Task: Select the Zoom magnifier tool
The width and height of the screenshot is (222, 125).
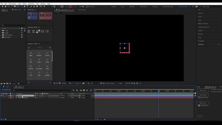Action: pos(9,7)
